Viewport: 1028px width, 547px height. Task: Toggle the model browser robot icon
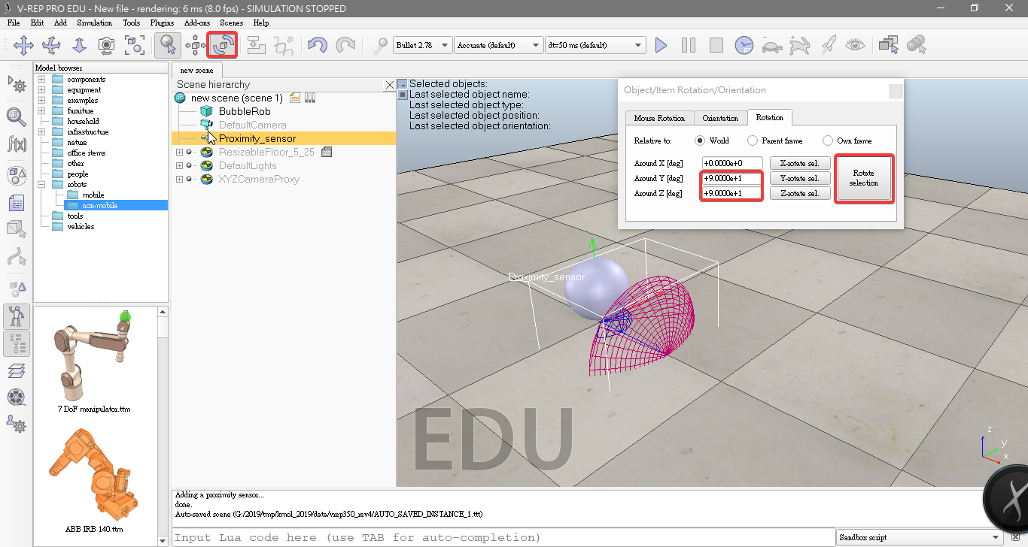17,316
